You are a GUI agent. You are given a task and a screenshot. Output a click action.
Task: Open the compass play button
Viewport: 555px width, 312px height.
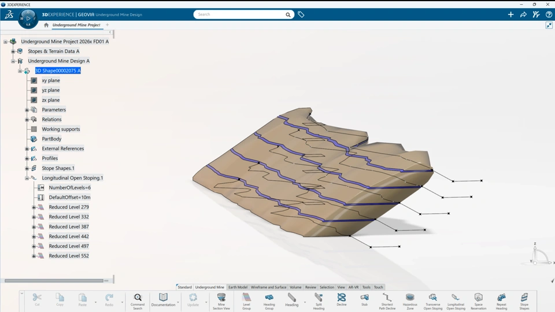(x=28, y=18)
